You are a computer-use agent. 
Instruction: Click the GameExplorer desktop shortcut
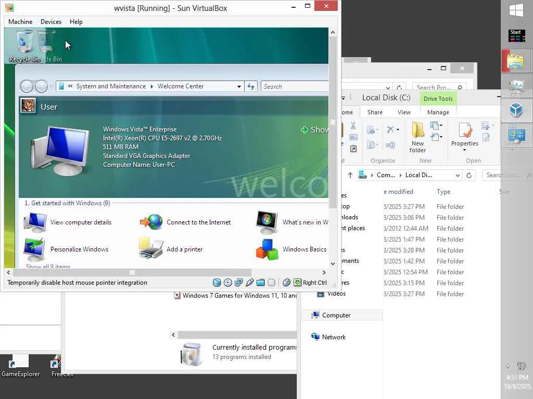(20, 366)
